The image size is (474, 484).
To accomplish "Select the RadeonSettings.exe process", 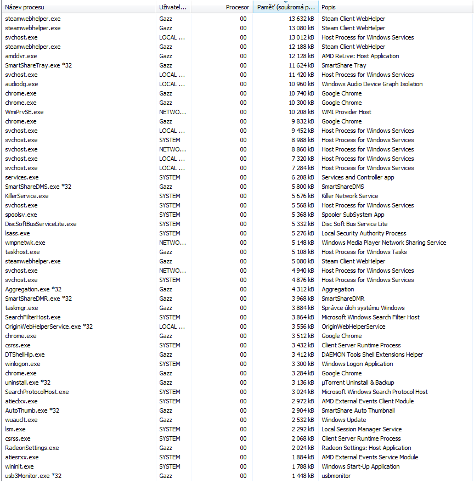I will [238, 448].
